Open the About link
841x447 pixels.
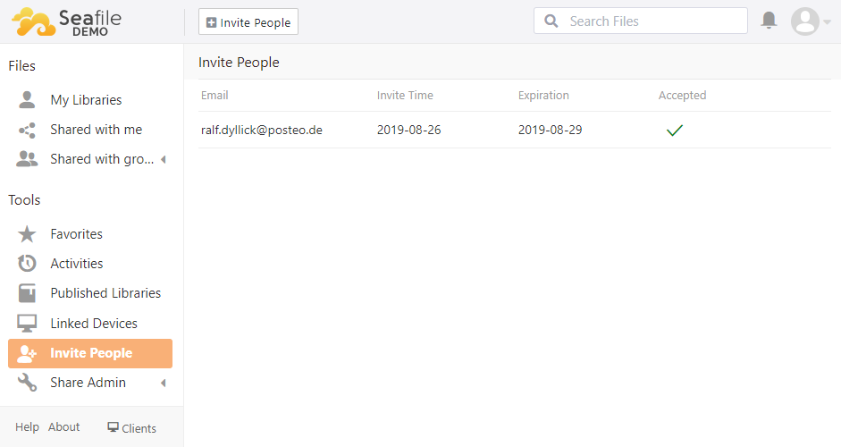[x=64, y=427]
